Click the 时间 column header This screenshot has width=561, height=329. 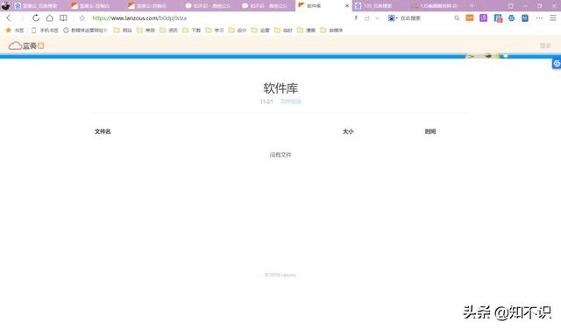click(x=430, y=131)
